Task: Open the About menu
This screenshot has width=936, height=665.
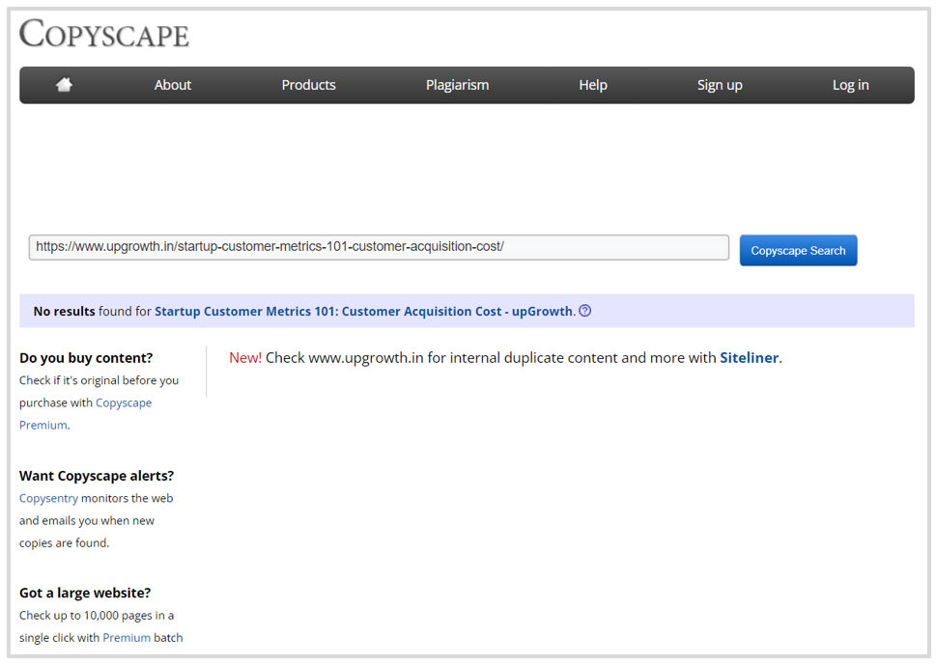Action: pos(173,85)
